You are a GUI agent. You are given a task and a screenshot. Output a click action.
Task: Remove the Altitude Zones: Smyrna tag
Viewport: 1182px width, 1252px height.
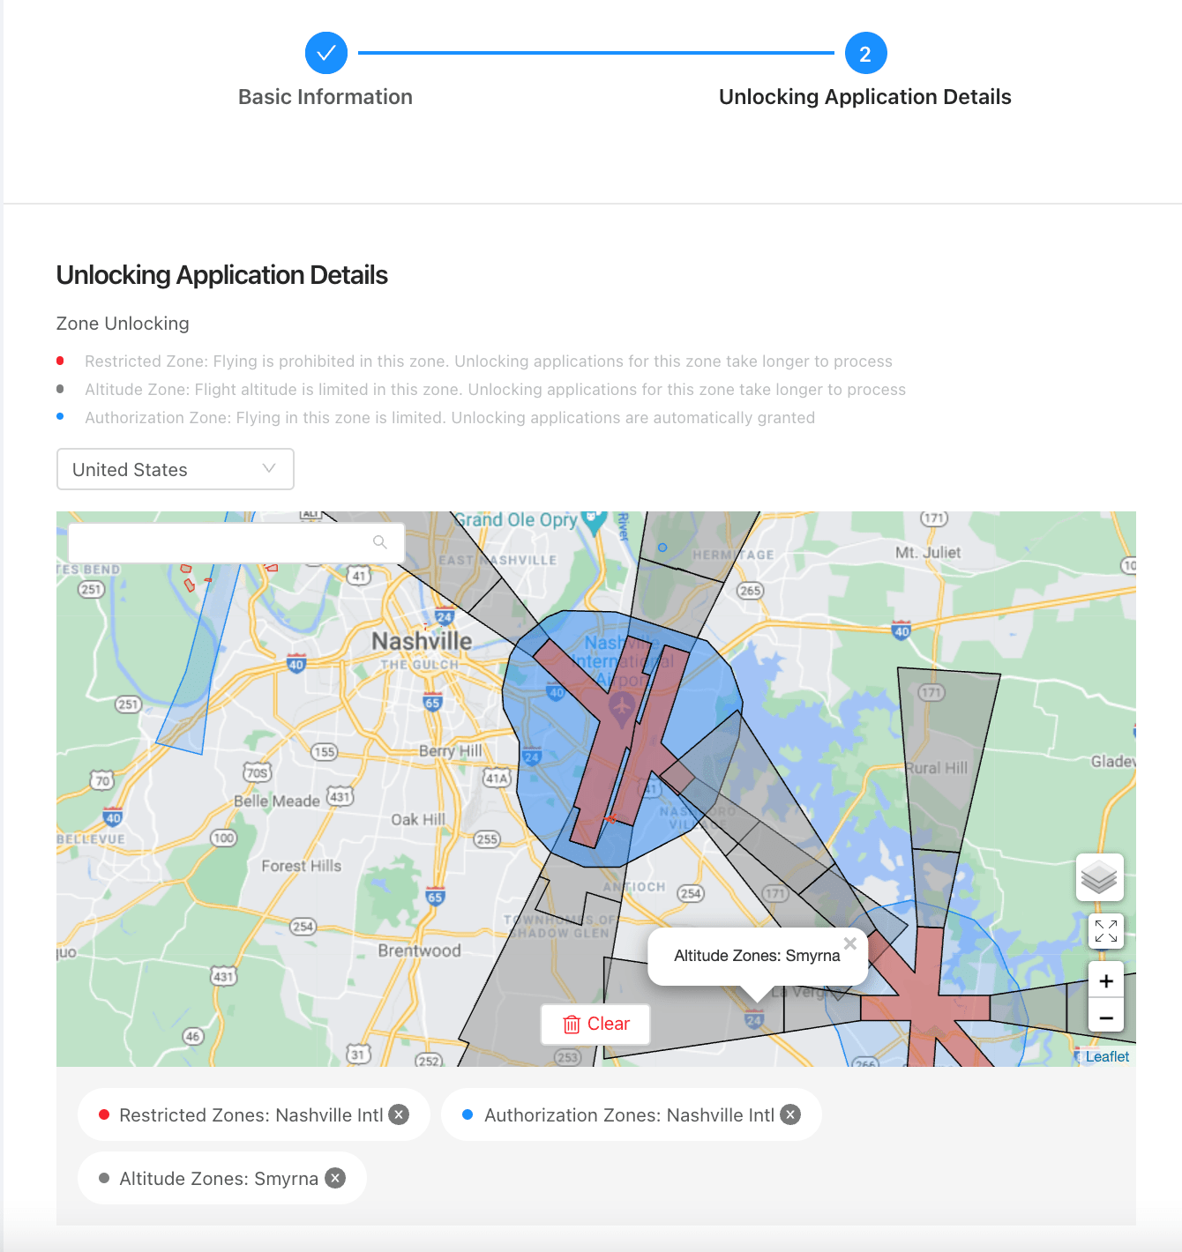point(334,1178)
